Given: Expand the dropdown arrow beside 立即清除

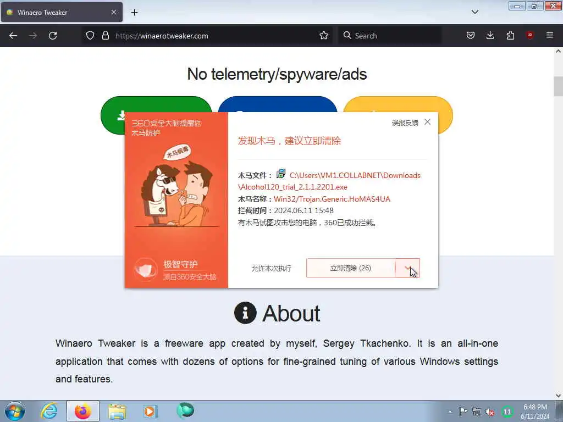Looking at the screenshot, I should click(x=407, y=268).
